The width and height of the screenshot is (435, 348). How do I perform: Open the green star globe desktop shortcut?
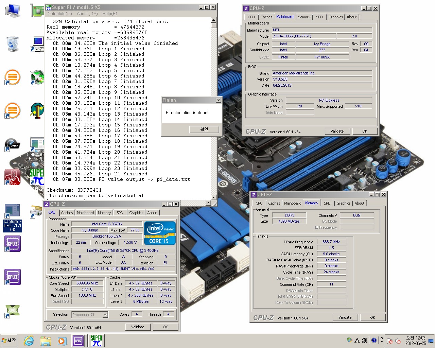click(x=37, y=77)
